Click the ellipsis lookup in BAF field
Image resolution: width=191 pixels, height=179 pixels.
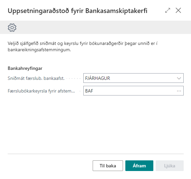(x=179, y=91)
